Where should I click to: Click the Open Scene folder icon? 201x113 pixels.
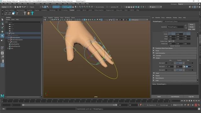tap(18, 7)
